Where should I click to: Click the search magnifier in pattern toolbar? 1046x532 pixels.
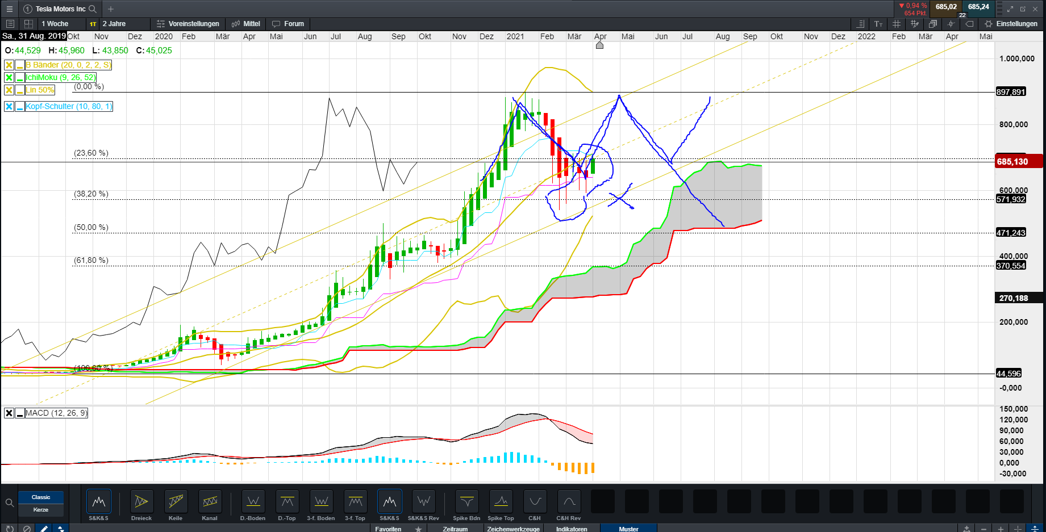click(9, 502)
